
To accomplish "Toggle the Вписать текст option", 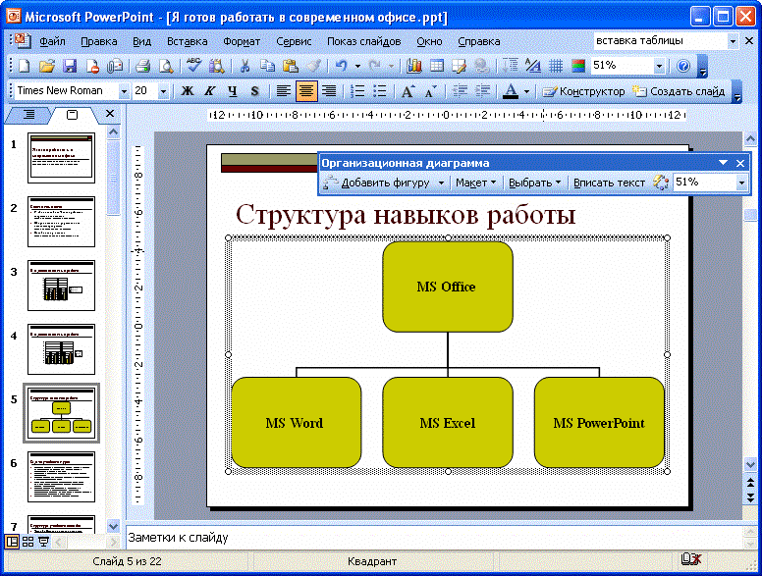I will pyautogui.click(x=609, y=183).
